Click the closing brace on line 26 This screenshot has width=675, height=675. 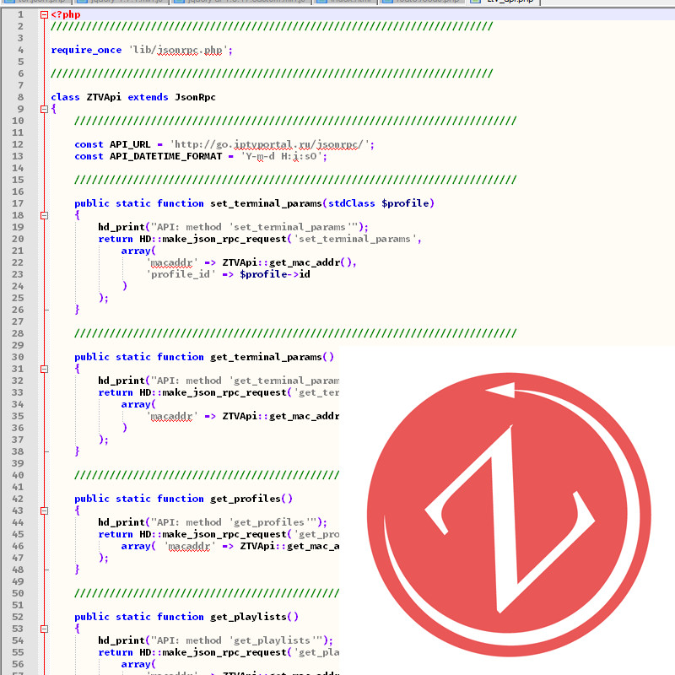pyautogui.click(x=77, y=310)
